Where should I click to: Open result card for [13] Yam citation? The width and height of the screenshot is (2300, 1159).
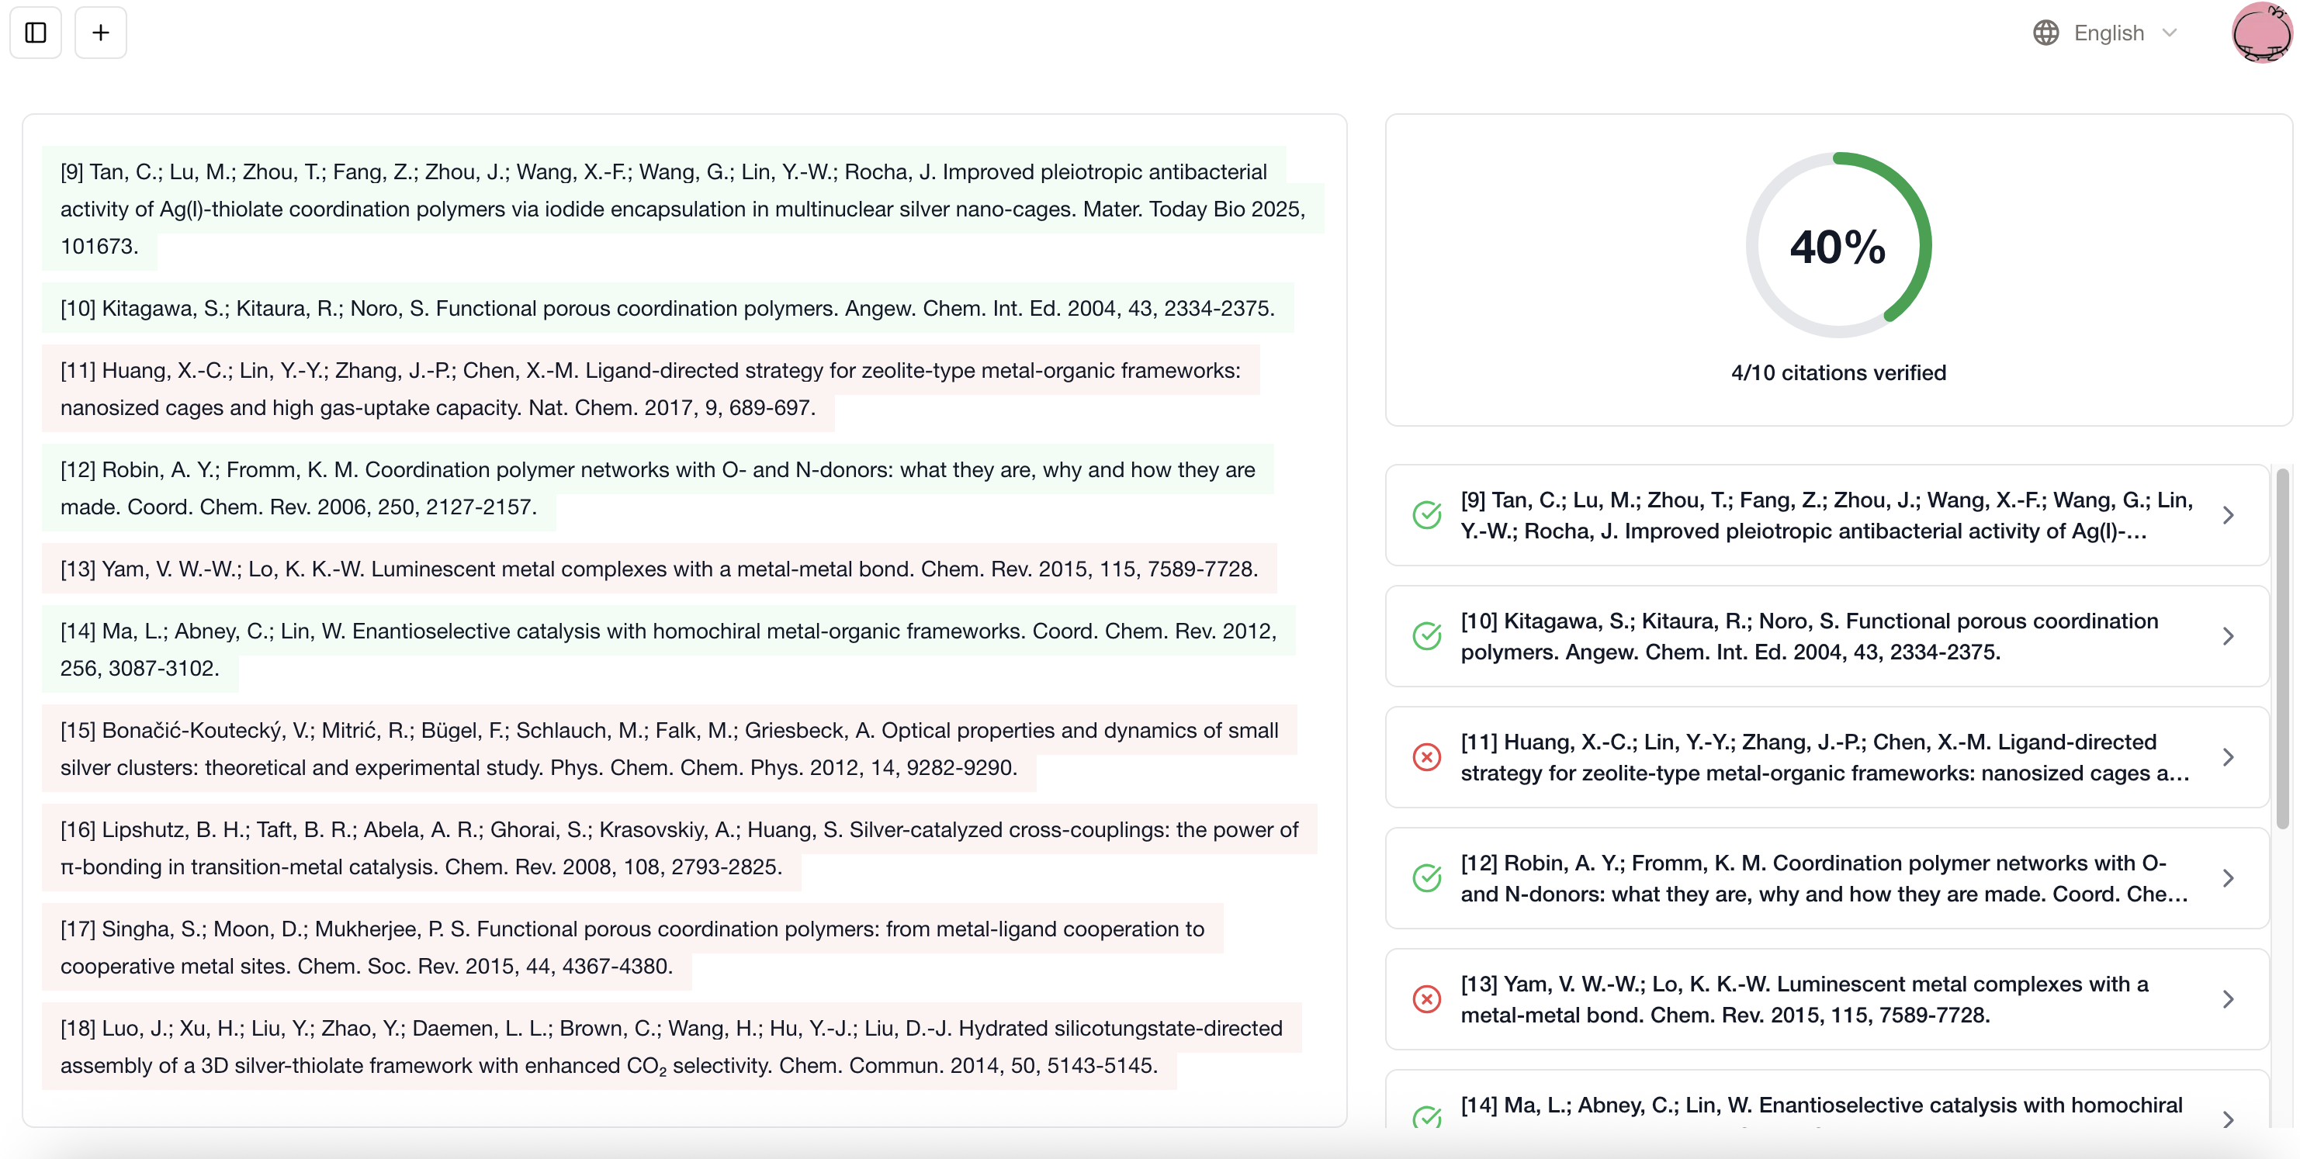tap(1827, 999)
